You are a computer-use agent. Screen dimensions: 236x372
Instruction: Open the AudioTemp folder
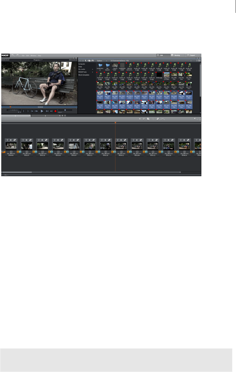pos(100,66)
